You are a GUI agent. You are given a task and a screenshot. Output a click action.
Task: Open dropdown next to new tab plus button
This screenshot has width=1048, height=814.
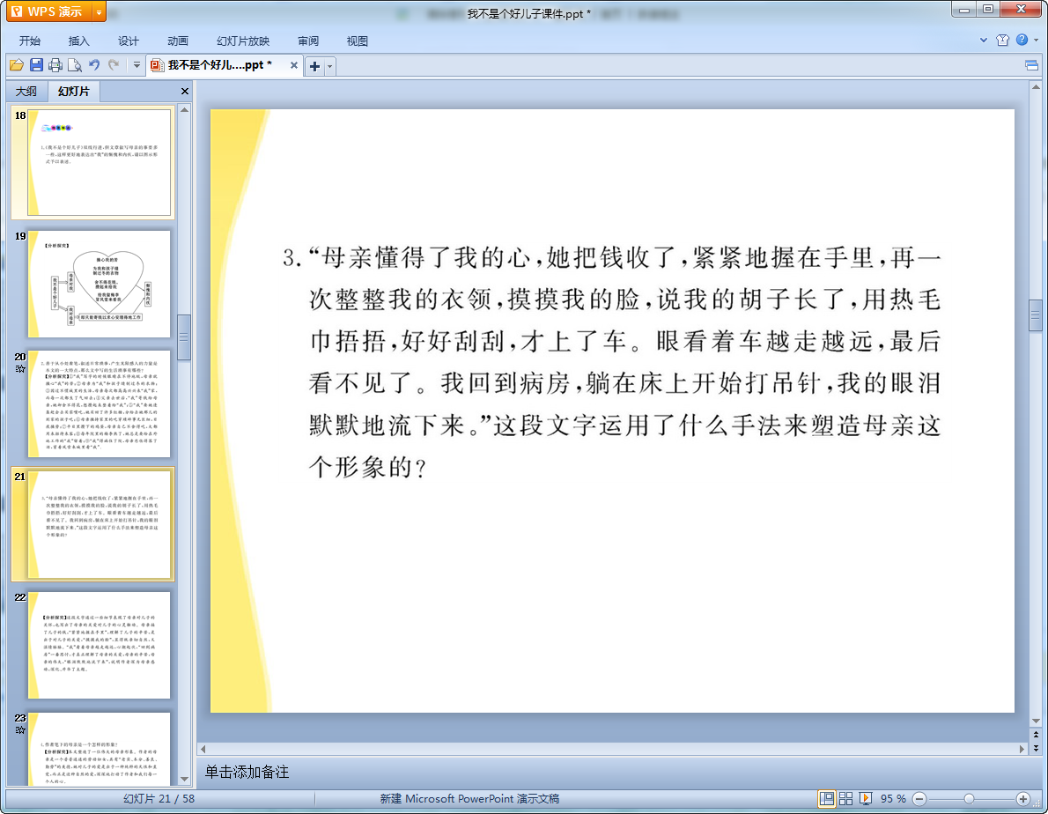pos(329,66)
